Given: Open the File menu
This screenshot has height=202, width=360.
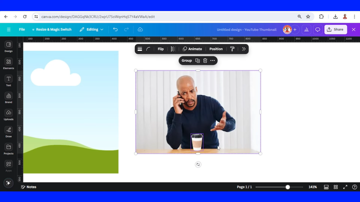Looking at the screenshot, I should 22,29.
